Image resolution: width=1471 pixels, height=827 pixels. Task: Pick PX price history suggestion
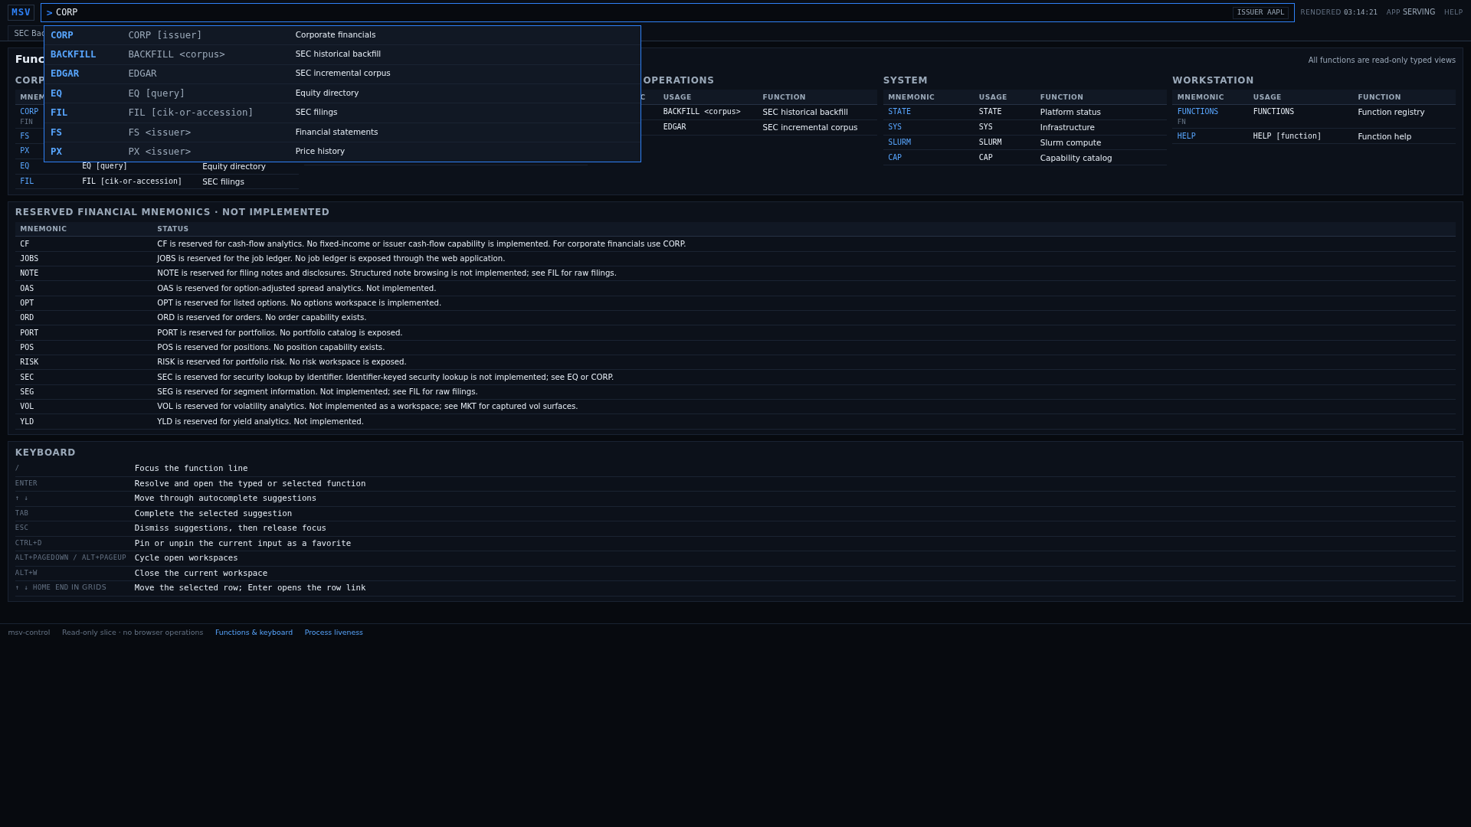(x=342, y=152)
